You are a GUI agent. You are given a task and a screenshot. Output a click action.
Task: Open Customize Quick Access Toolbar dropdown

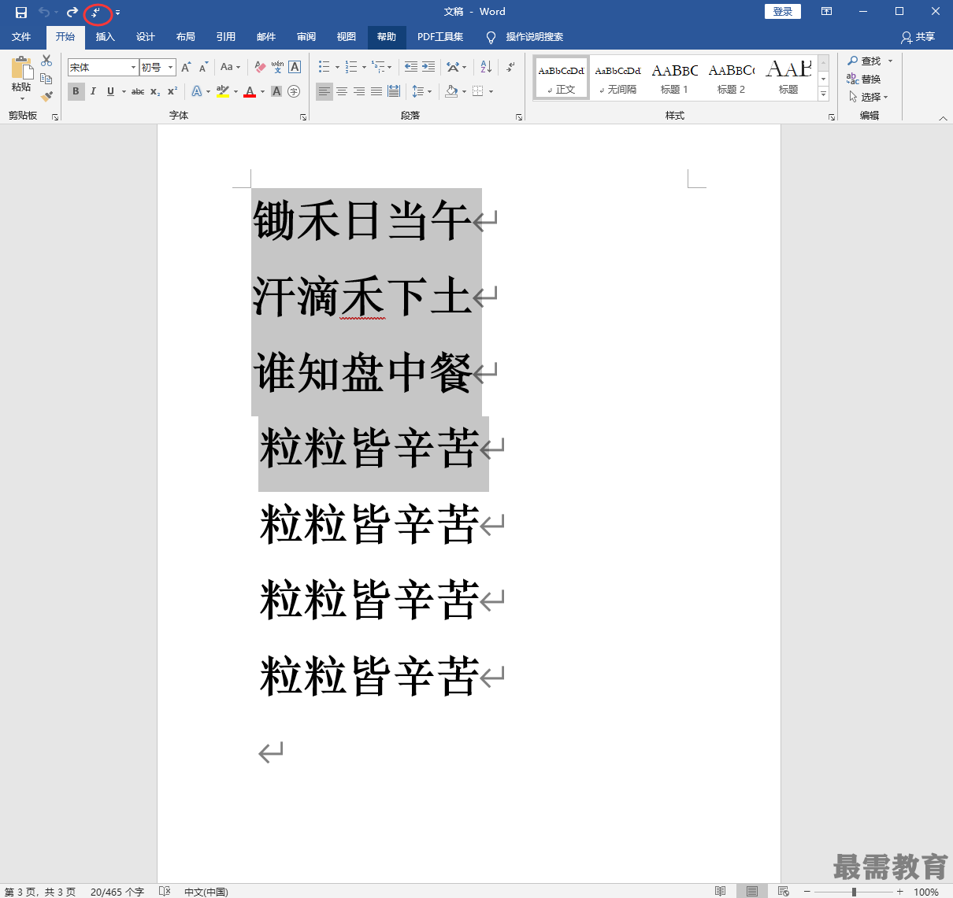point(117,13)
